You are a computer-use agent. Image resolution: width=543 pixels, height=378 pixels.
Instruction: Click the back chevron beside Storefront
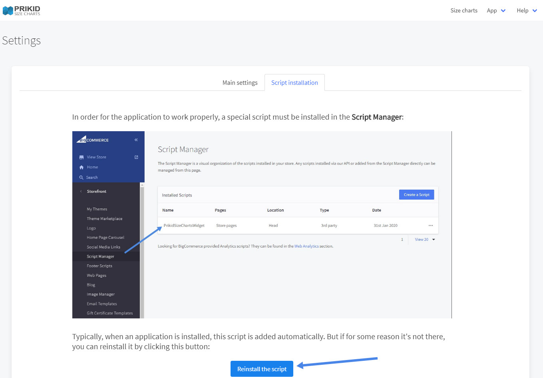[81, 191]
